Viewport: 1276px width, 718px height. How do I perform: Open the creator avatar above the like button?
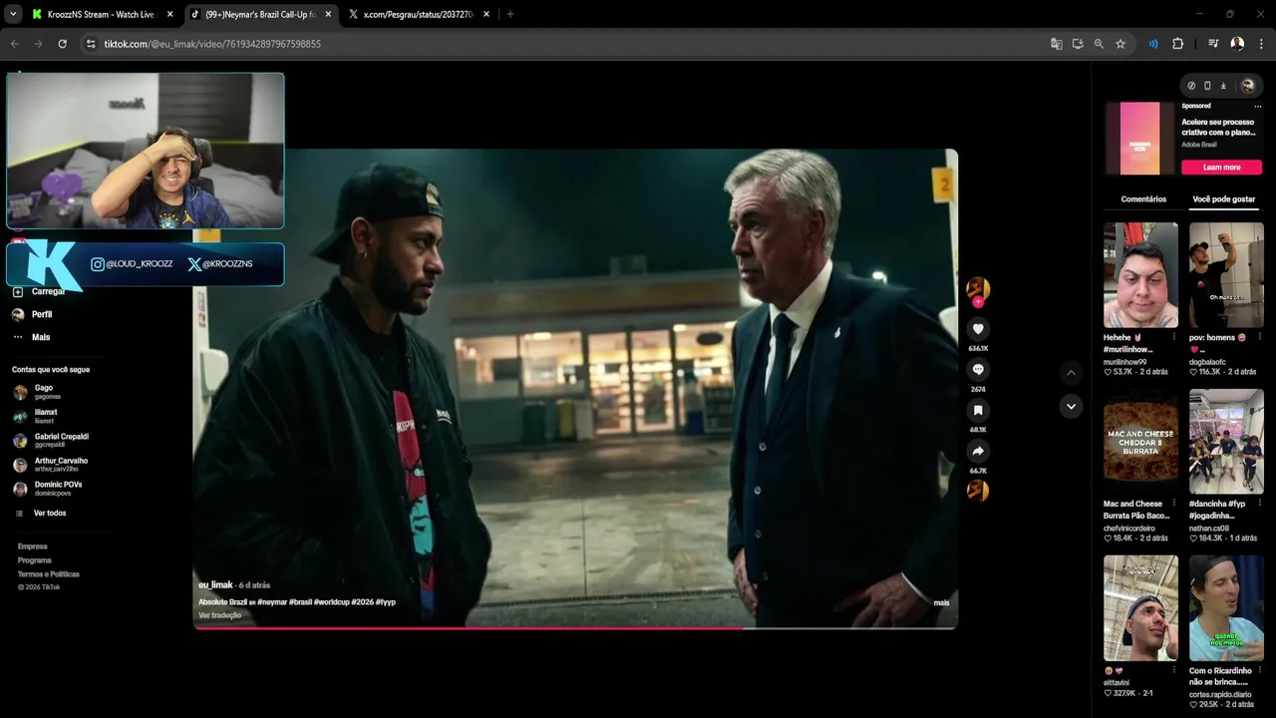978,289
